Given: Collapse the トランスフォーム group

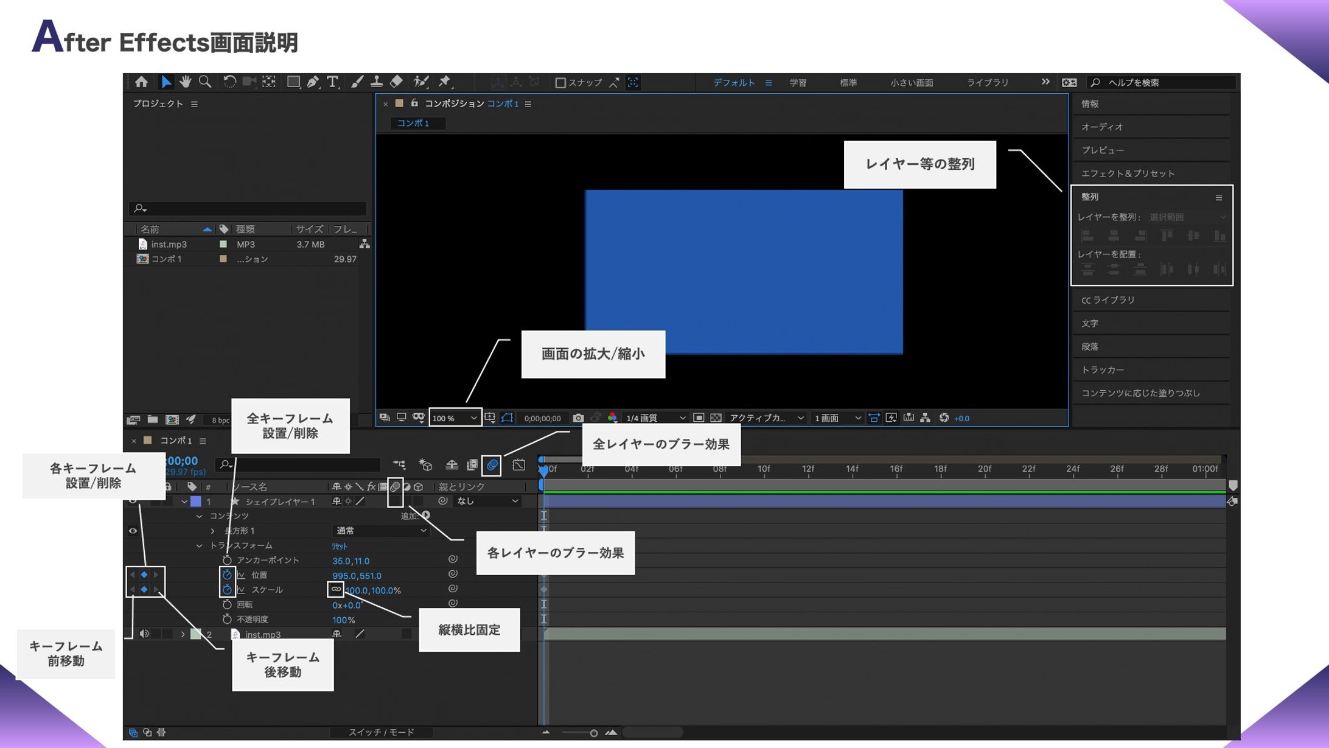Looking at the screenshot, I should pyautogui.click(x=199, y=545).
